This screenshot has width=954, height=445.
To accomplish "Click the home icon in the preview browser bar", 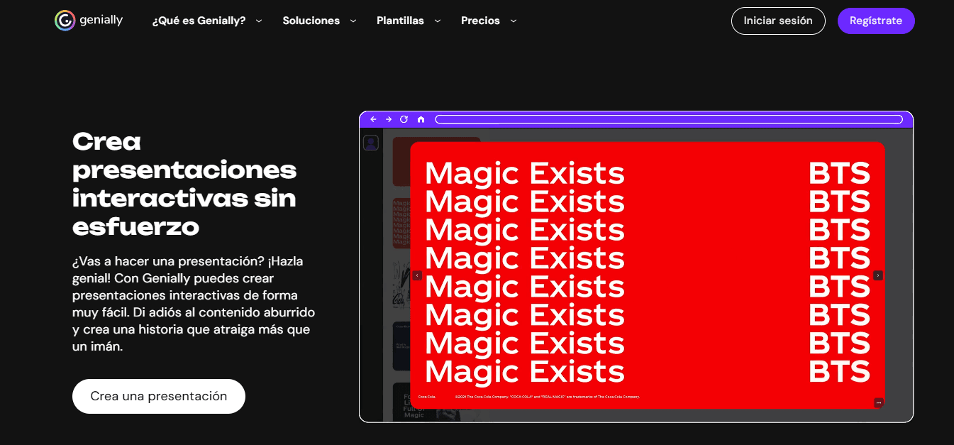I will coord(421,119).
